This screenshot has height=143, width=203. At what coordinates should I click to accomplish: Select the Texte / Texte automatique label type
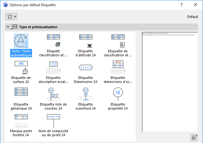coord(21,45)
